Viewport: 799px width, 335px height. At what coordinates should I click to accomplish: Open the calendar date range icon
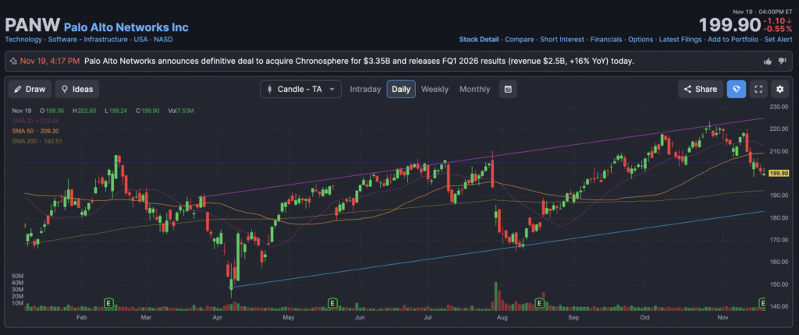click(x=508, y=89)
